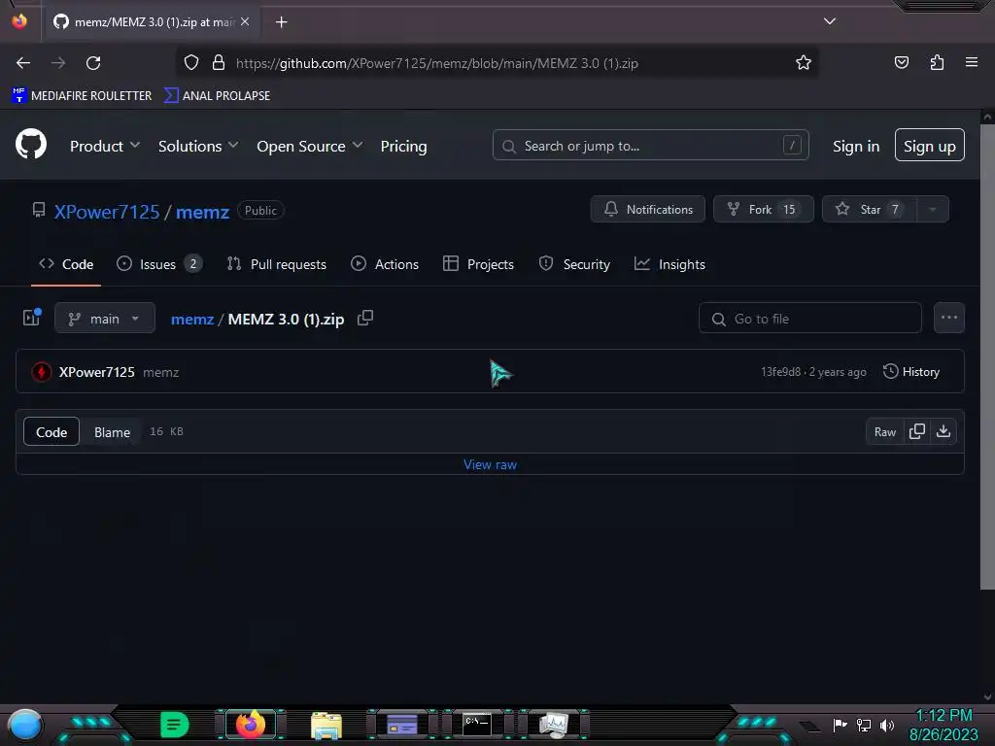Expand the file tree side panel

coord(31,318)
